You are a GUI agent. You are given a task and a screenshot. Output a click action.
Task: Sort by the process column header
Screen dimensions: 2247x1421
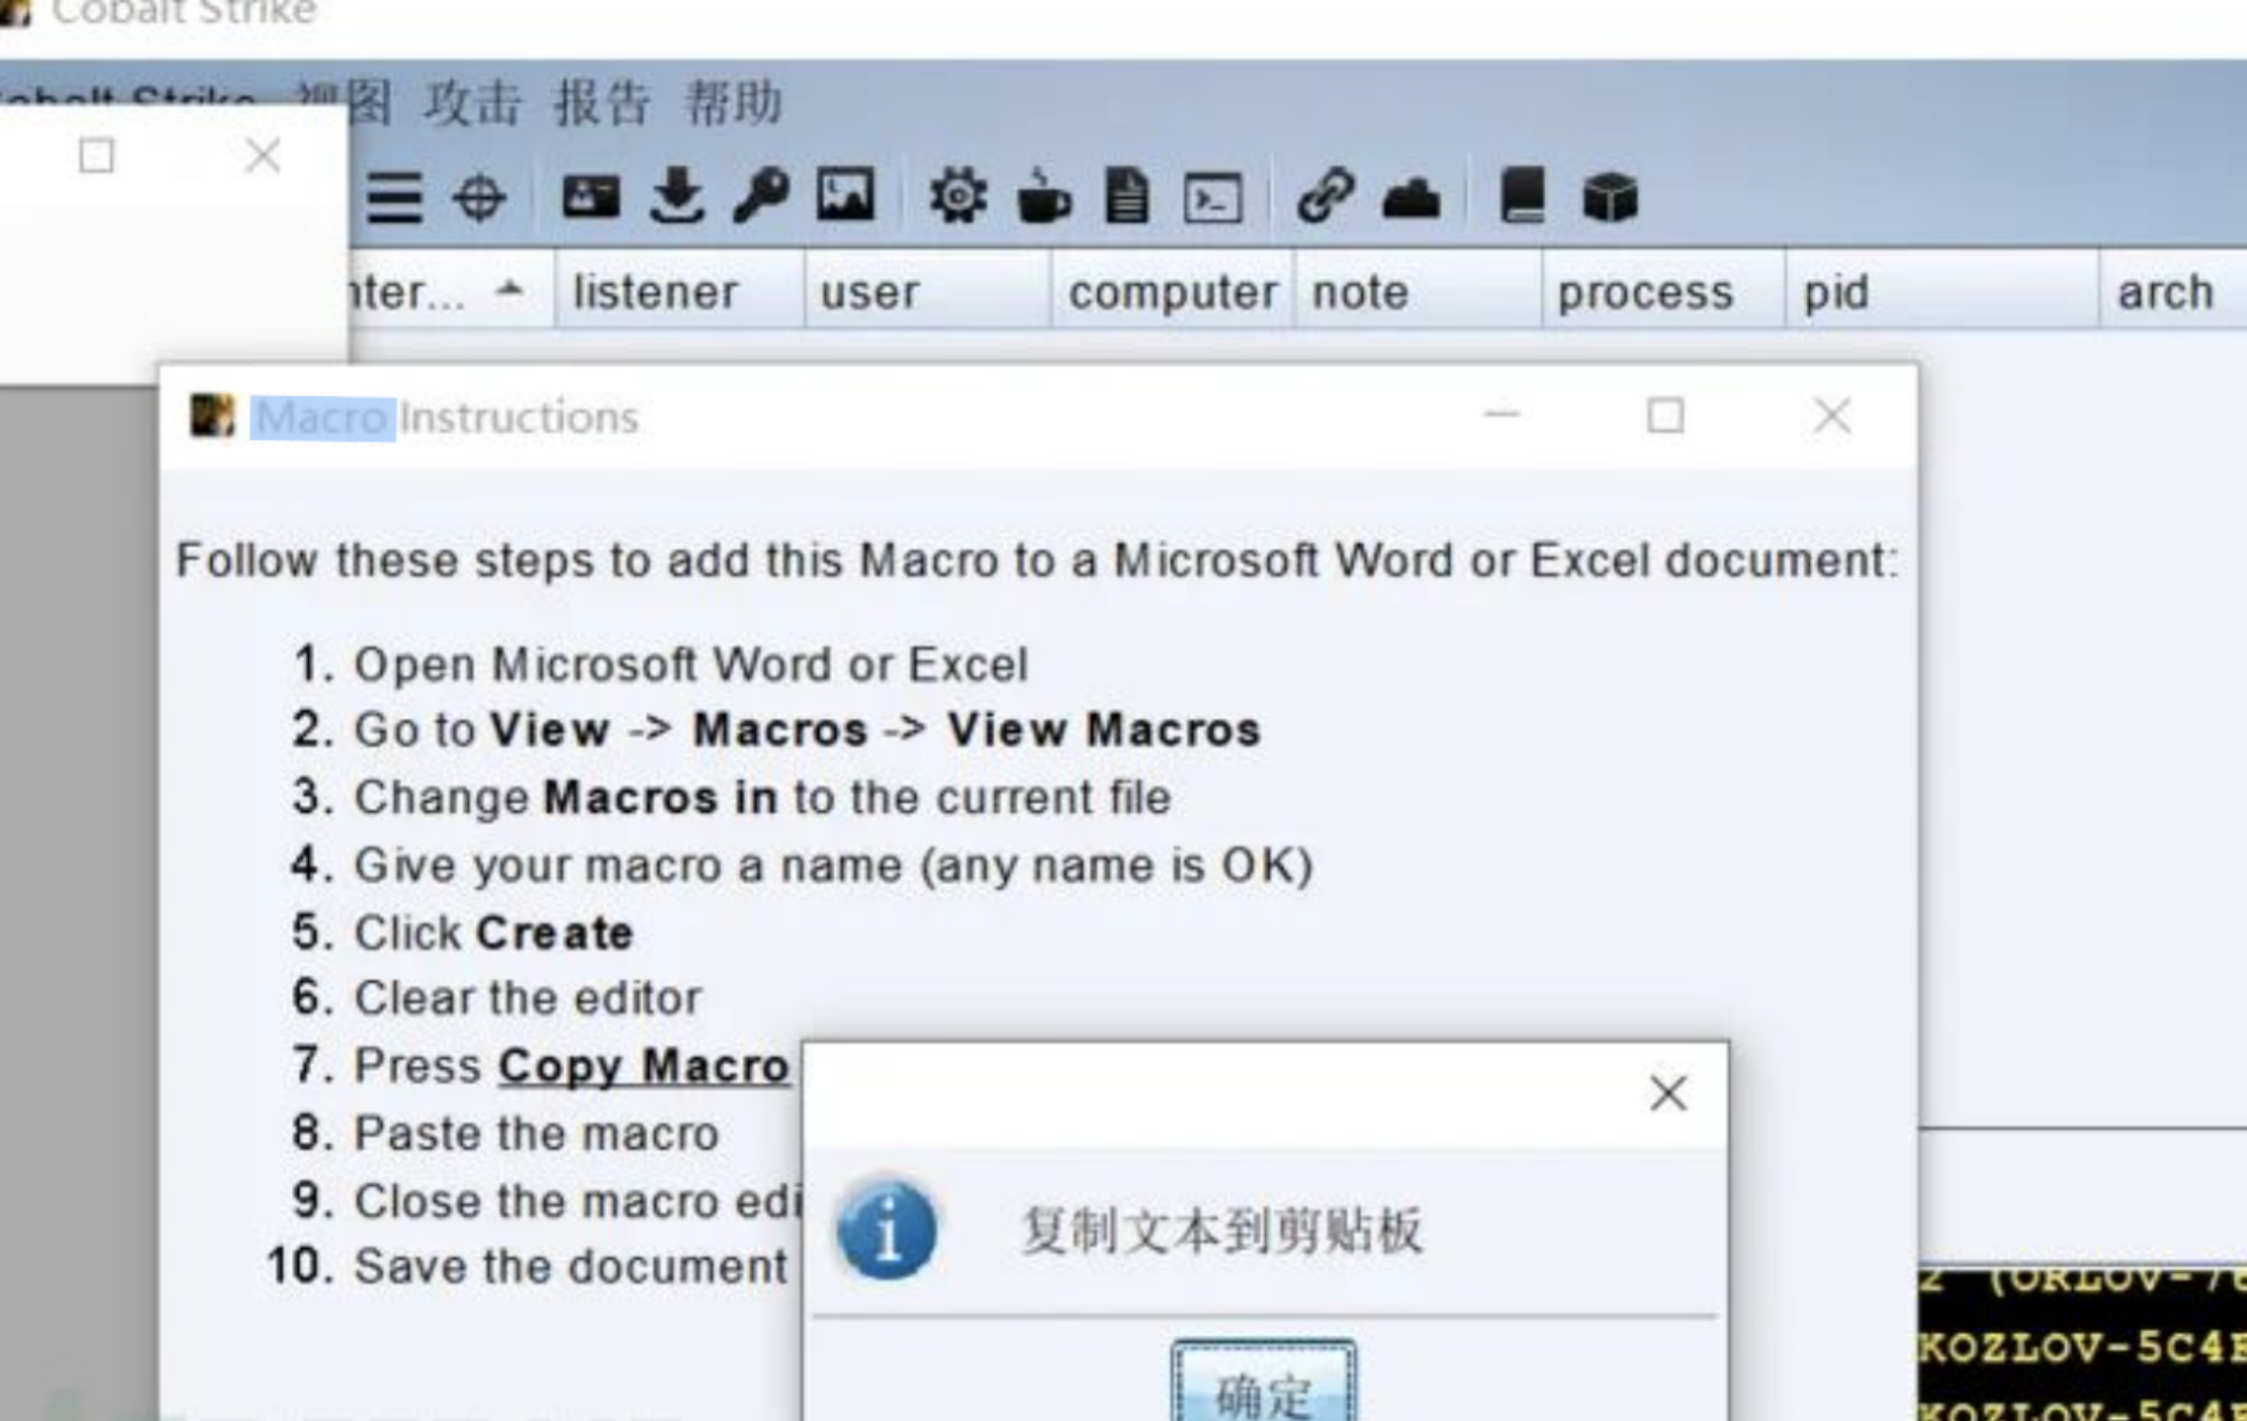pyautogui.click(x=1664, y=291)
